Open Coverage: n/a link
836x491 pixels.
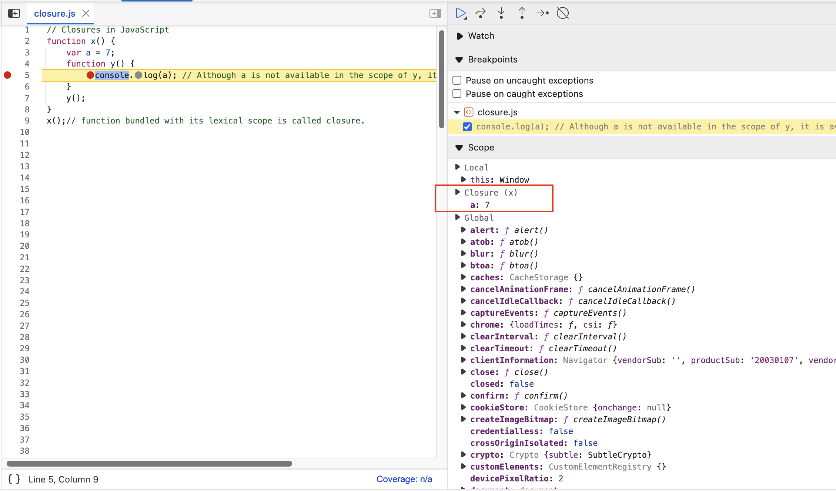click(404, 479)
